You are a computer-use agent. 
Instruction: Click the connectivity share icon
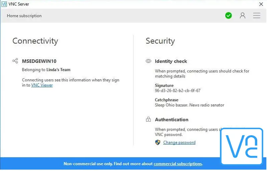tap(15, 61)
